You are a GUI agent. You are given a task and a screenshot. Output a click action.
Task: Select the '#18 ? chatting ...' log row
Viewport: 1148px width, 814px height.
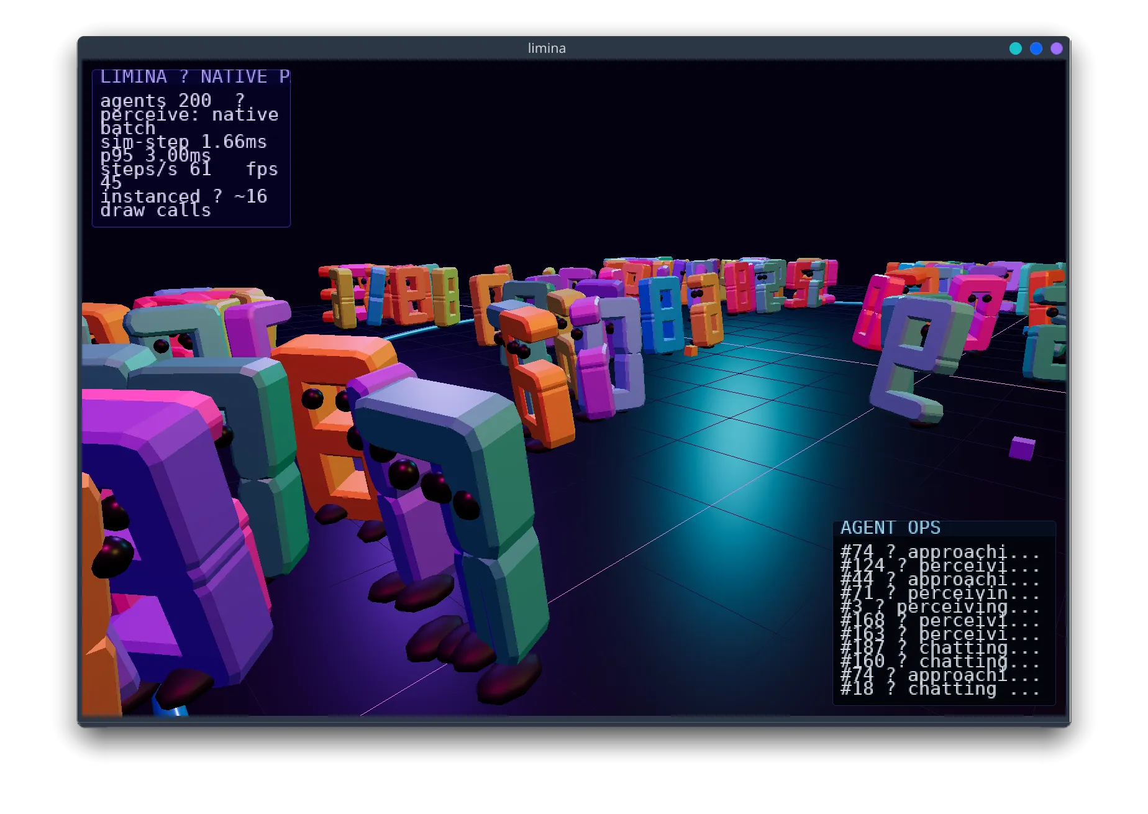coord(940,689)
